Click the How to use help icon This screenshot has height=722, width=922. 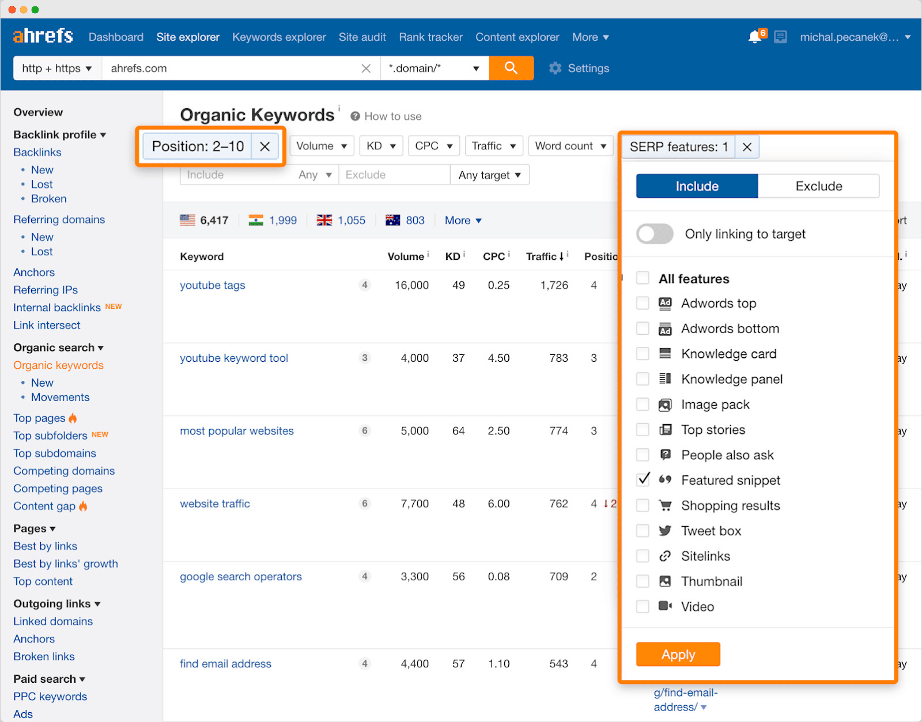point(355,116)
